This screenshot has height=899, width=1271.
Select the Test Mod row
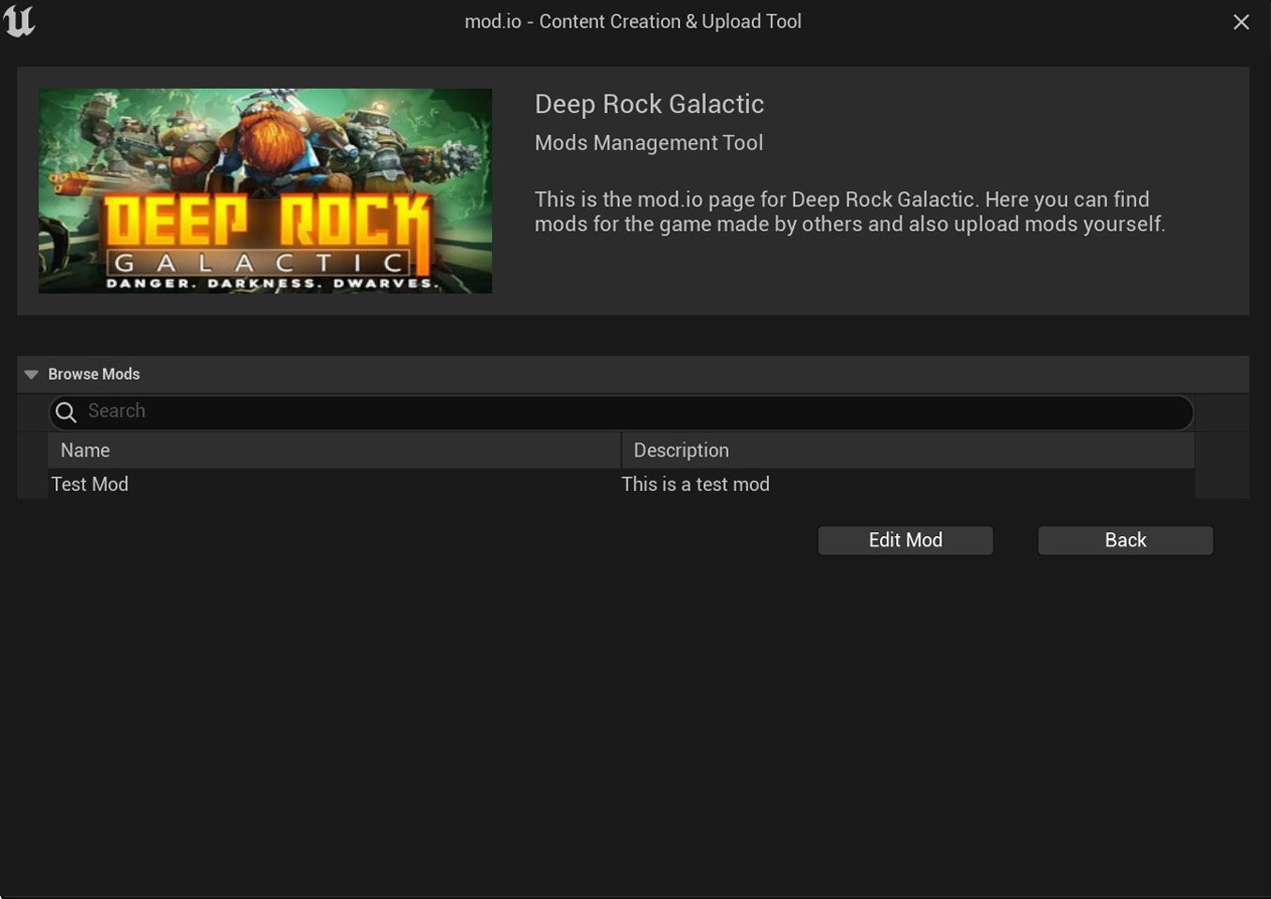click(x=621, y=484)
